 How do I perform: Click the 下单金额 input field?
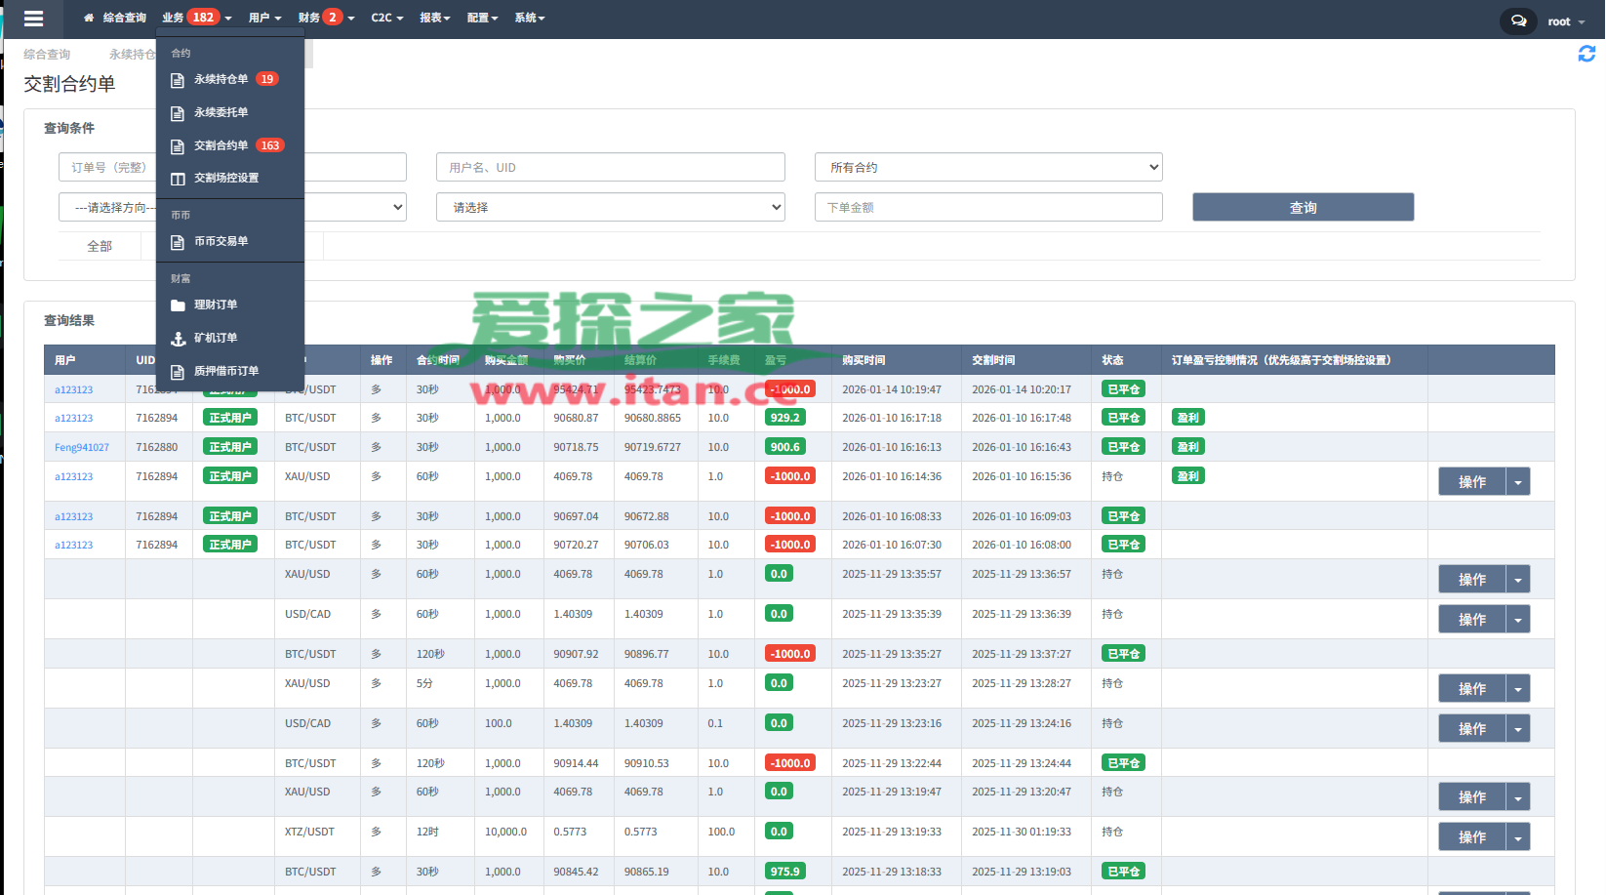tap(987, 207)
